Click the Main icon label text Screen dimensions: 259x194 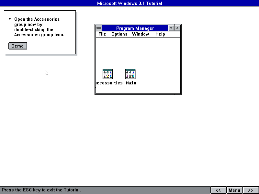coord(131,83)
